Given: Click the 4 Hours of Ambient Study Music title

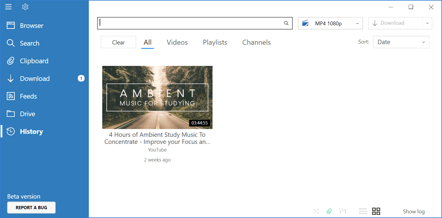Looking at the screenshot, I should 157,138.
